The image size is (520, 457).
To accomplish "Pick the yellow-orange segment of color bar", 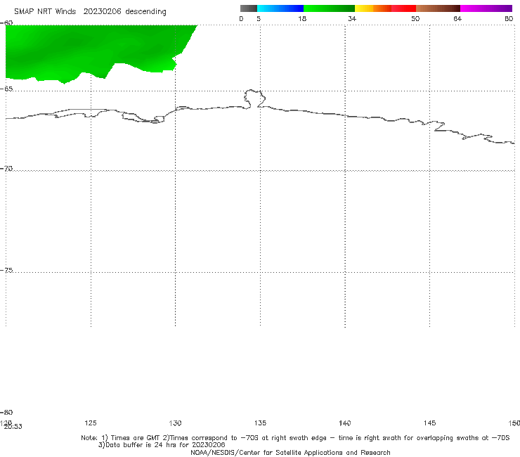I will 373,8.
